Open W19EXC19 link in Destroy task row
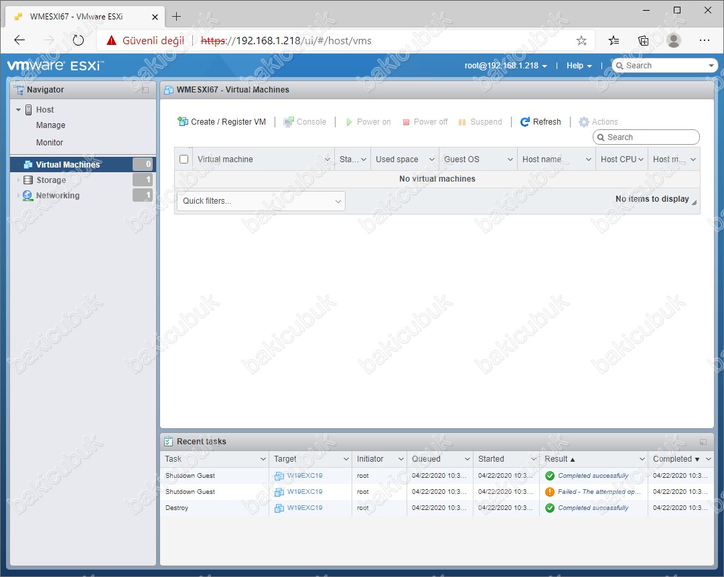724x577 pixels. tap(305, 508)
